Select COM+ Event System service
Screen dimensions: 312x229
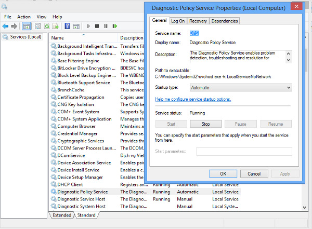click(x=97, y=112)
